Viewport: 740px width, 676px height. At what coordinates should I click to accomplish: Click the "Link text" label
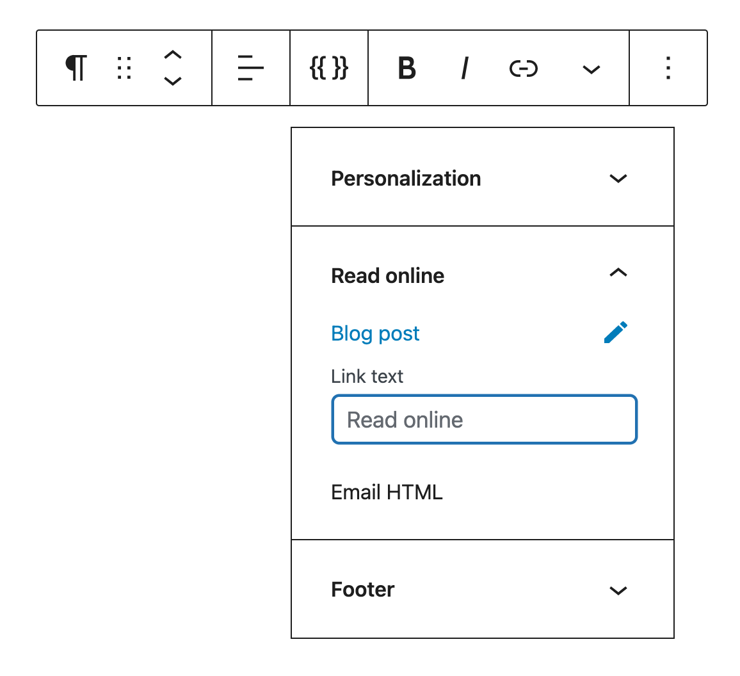pyautogui.click(x=367, y=376)
